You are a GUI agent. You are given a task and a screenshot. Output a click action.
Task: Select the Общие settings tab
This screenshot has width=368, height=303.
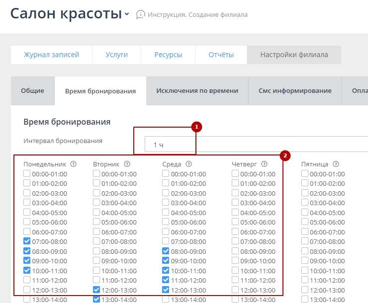(x=32, y=91)
